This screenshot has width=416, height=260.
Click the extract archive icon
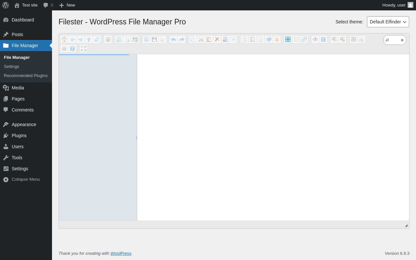pos(334,39)
